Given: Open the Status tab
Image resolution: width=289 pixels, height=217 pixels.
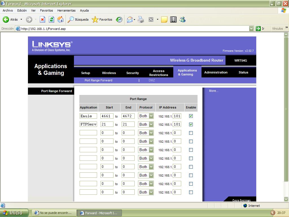Looking at the screenshot, I should point(243,72).
